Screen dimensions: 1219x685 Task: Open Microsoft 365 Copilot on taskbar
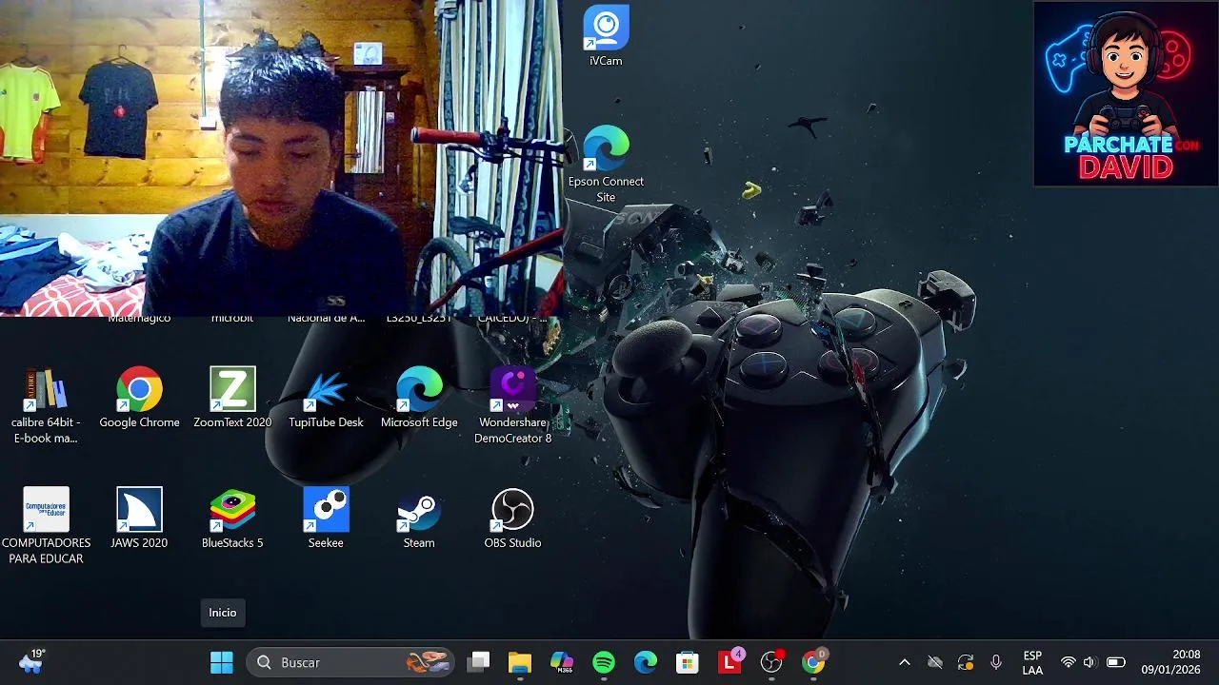[x=562, y=662]
